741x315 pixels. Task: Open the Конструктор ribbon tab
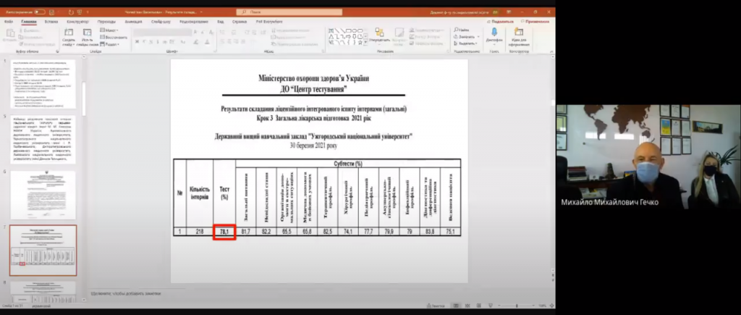point(78,21)
